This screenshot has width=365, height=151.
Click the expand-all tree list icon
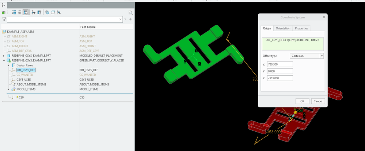point(14,12)
